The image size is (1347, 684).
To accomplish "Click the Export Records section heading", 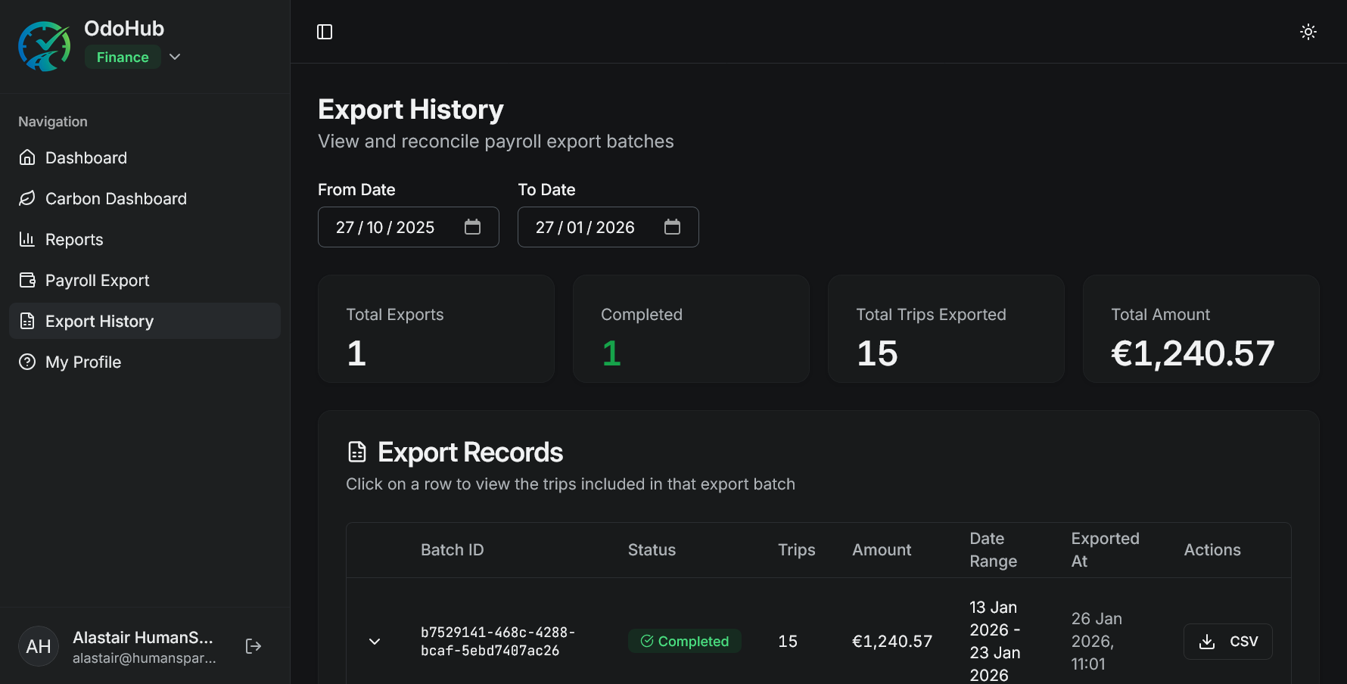I will 470,452.
